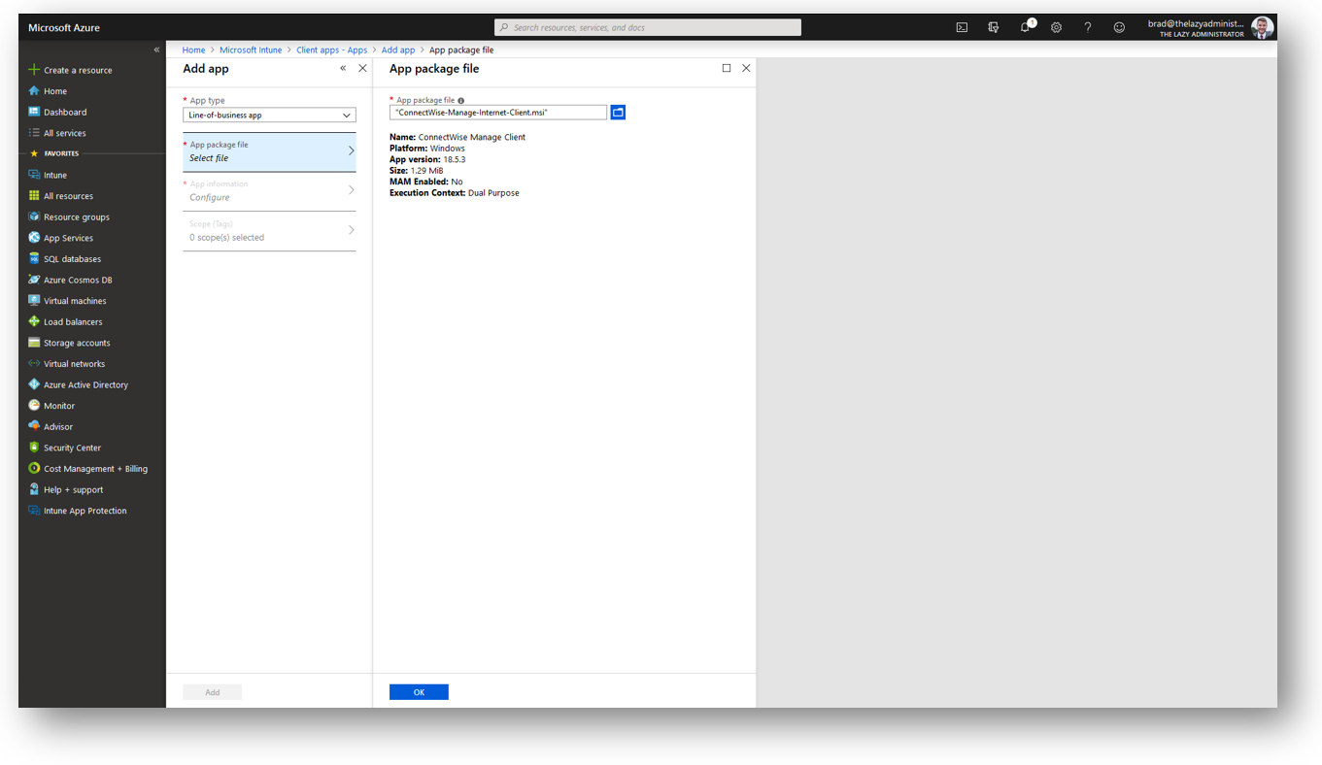Screen dimensions: 1322x765
Task: Click the user account avatar
Action: pyautogui.click(x=1262, y=27)
